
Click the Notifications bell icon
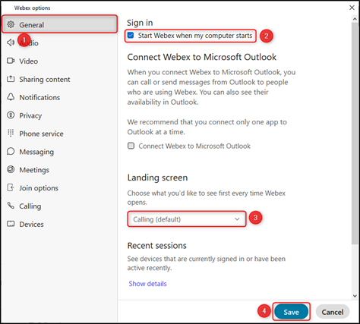pyautogui.click(x=11, y=97)
